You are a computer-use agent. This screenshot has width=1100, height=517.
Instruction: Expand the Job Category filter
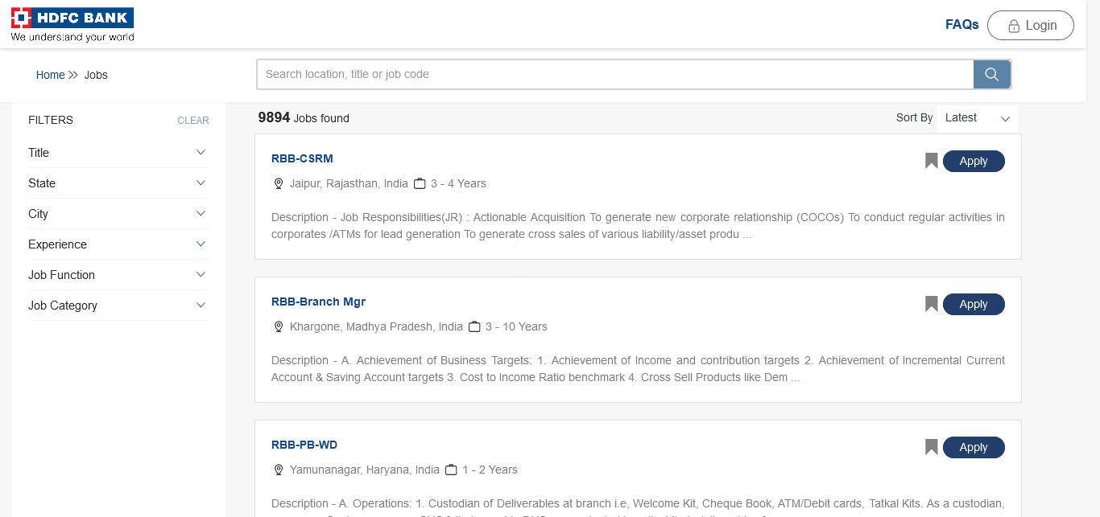pyautogui.click(x=201, y=305)
